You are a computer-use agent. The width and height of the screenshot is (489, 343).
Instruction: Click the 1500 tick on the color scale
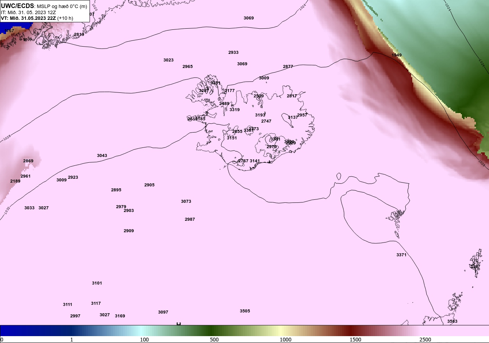tap(356, 340)
